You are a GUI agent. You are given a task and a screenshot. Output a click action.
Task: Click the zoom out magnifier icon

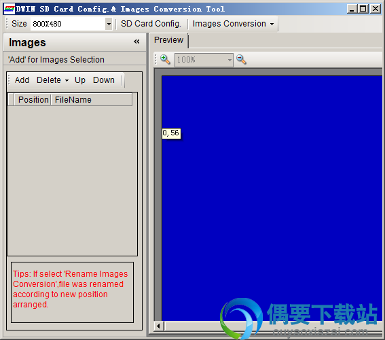click(x=241, y=59)
